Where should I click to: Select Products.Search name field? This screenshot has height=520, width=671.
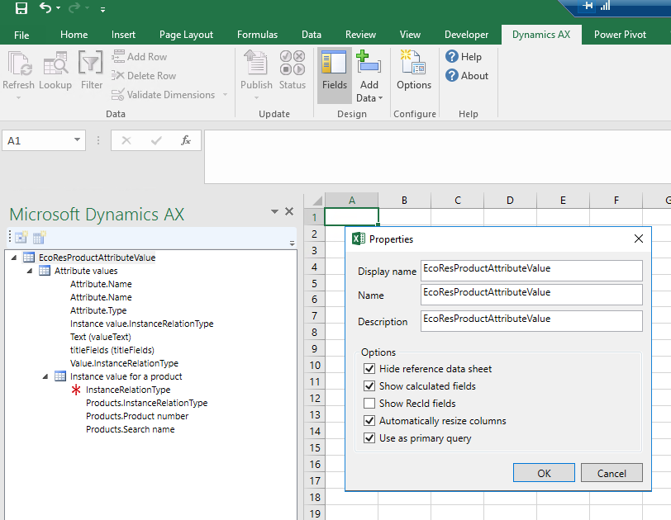[130, 429]
